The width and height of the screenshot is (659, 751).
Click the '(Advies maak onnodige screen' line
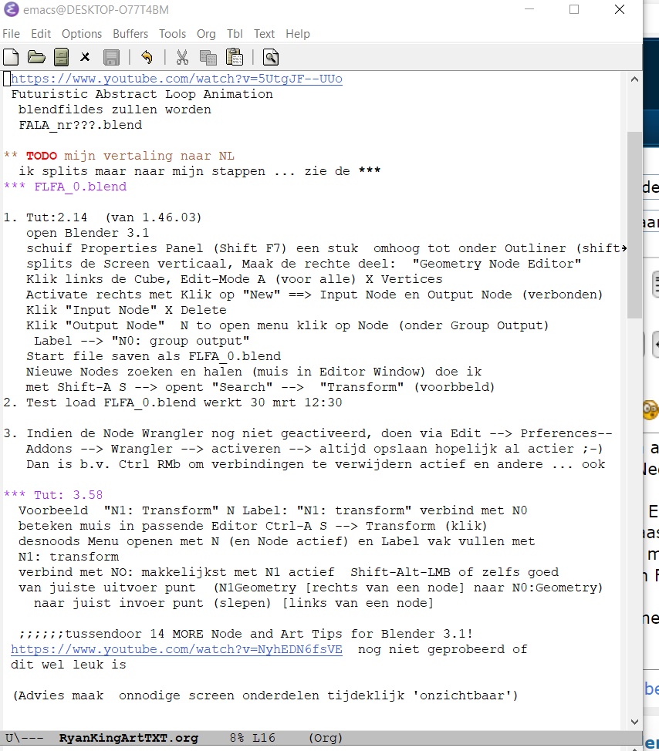[265, 695]
